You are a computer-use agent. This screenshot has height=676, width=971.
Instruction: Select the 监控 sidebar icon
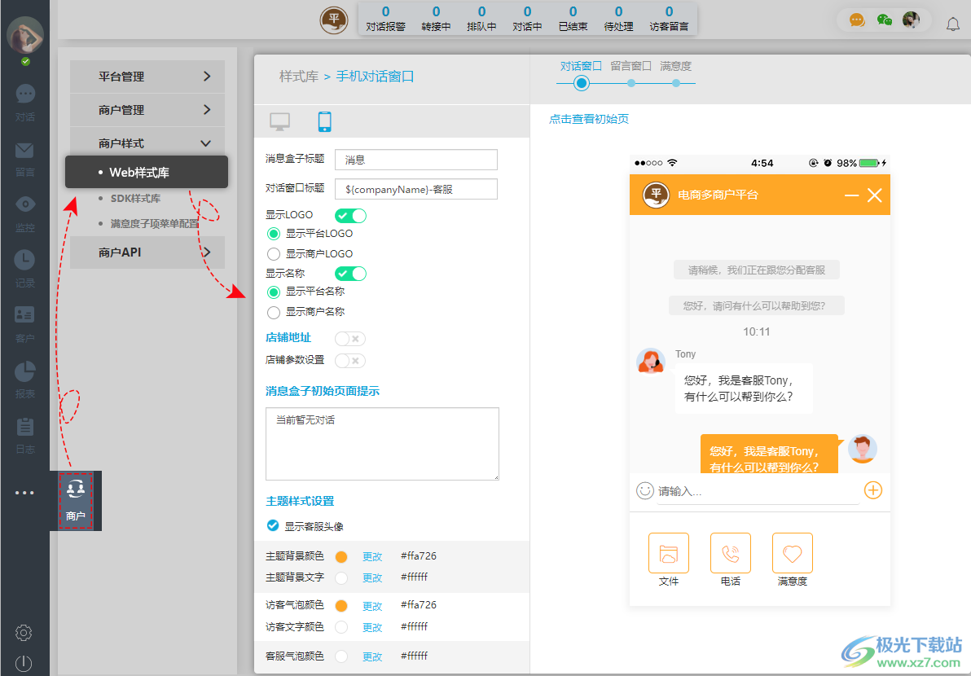(24, 213)
